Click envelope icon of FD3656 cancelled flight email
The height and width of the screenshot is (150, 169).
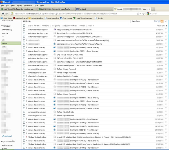click(55, 137)
